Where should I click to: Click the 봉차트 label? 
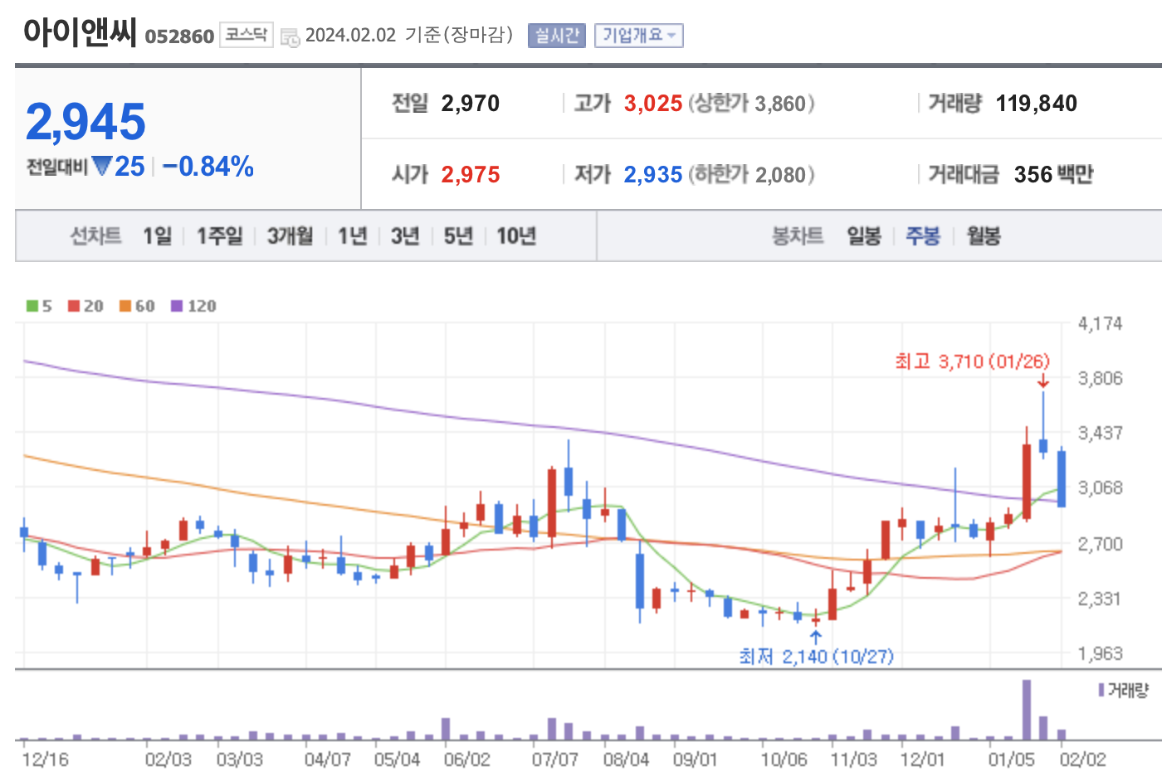pyautogui.click(x=798, y=236)
